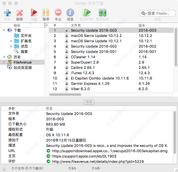Viewport: 178px width, 172px height.
Task: Open the secupd2016-003elcapitan.dmg URL link
Action: coord(110,151)
